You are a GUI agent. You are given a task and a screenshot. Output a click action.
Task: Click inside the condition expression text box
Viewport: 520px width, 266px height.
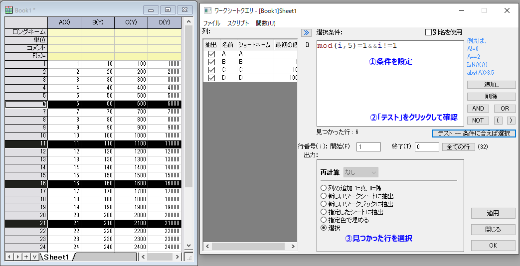coord(390,83)
